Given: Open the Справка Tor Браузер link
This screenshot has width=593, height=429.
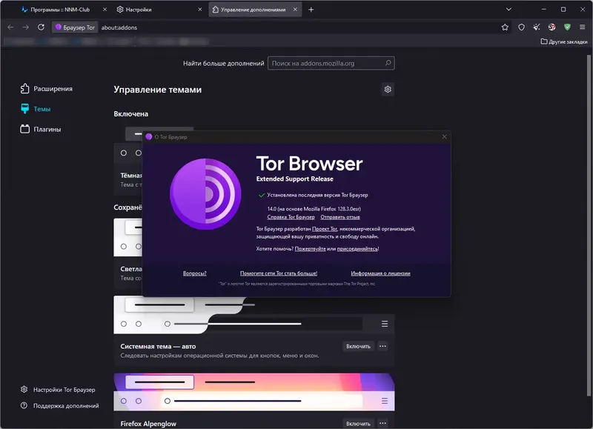Looking at the screenshot, I should click(x=291, y=217).
